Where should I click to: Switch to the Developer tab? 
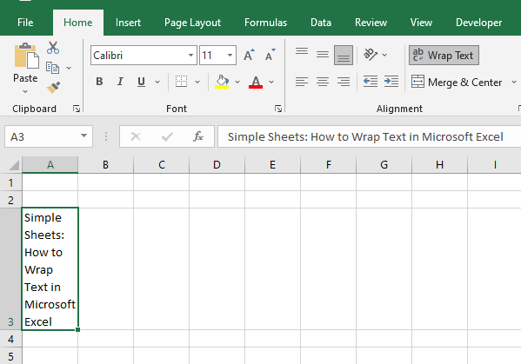pos(478,23)
